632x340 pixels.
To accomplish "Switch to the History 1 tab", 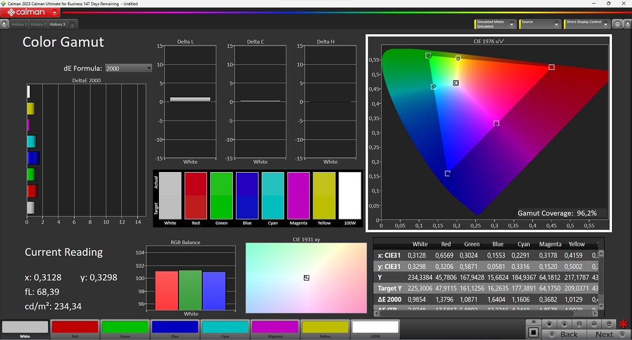I will pyautogui.click(x=19, y=24).
